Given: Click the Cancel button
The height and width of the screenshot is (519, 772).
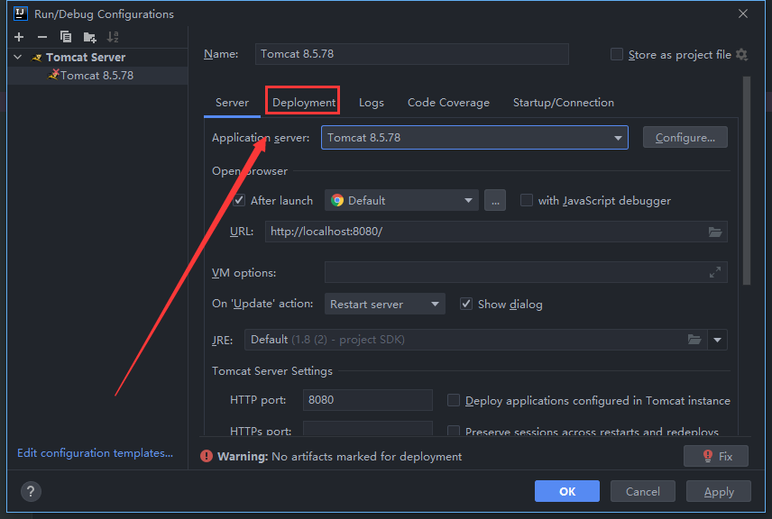Looking at the screenshot, I should [642, 491].
